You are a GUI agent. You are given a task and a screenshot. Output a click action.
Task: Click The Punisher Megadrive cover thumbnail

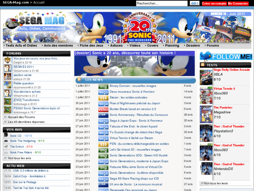click(x=206, y=114)
